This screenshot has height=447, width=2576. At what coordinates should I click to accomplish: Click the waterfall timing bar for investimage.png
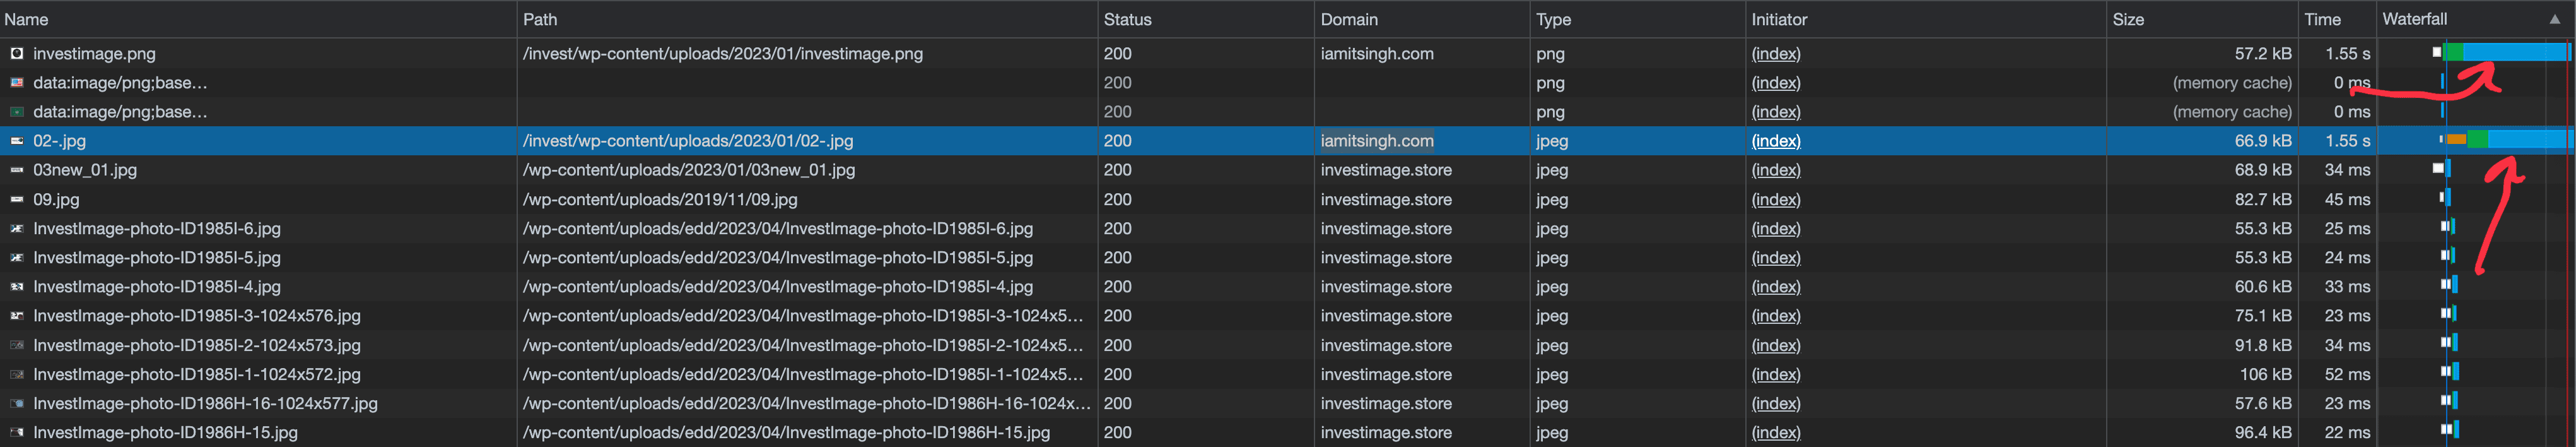(2510, 53)
